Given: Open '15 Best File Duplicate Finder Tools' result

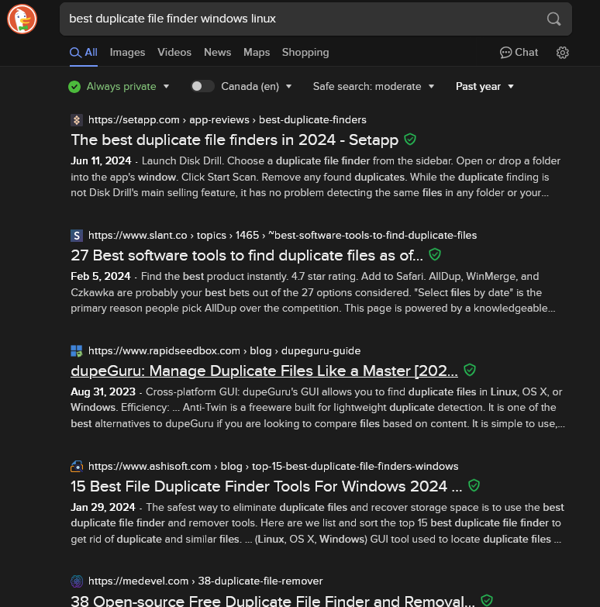Looking at the screenshot, I should [x=267, y=486].
